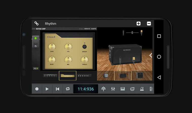Image resolution: width=192 pixels, height=113 pixels.
Task: Select the dynamic microphone icon beside the slider
Action: (123, 33)
